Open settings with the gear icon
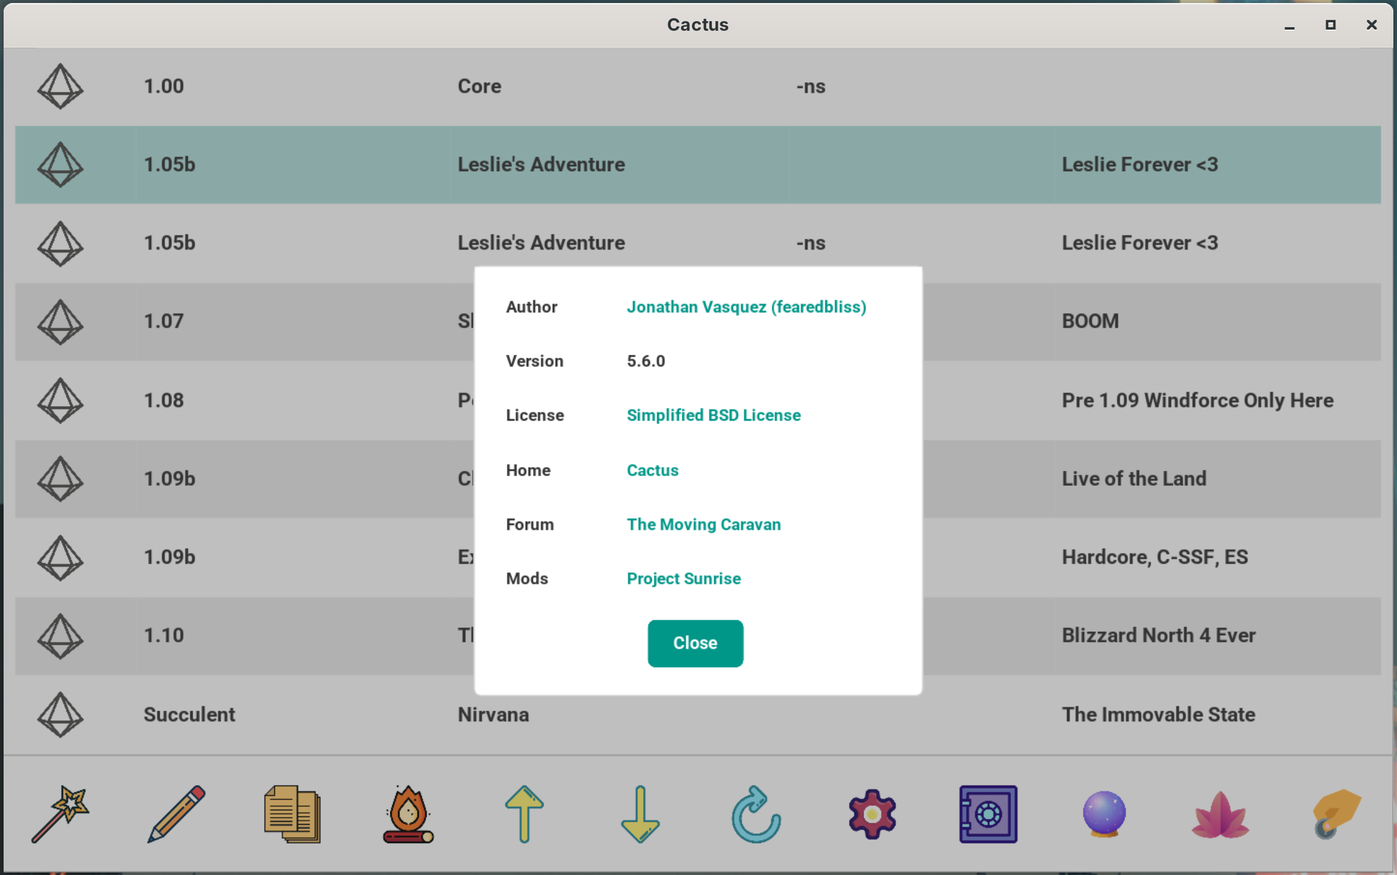 (872, 814)
